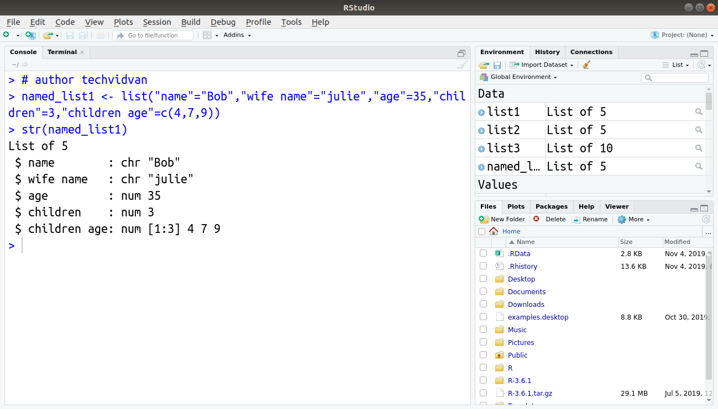Select the checkbox beside examples.desktop
Image resolution: width=718 pixels, height=409 pixels.
coord(483,317)
